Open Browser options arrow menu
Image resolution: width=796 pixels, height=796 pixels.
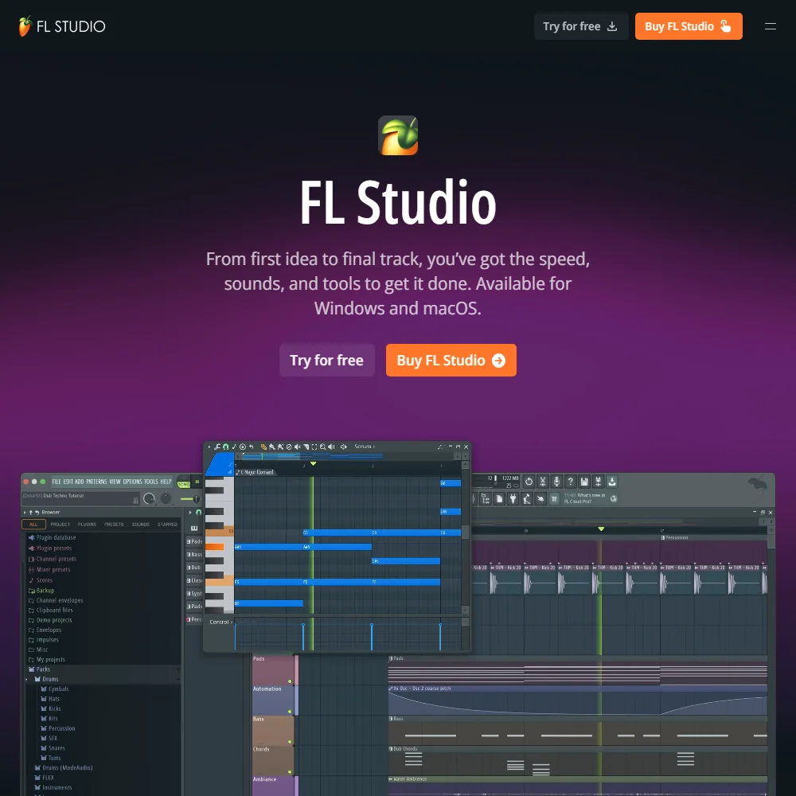pos(25,512)
